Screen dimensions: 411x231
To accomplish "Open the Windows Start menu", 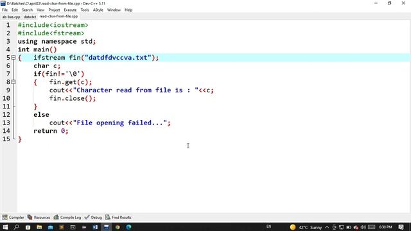I will coord(5,227).
